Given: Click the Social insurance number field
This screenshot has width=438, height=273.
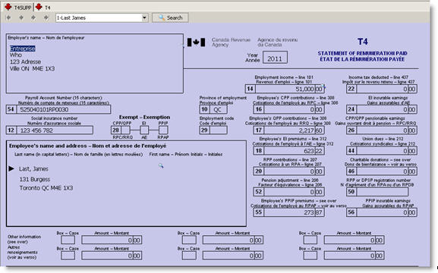Looking at the screenshot, I should coord(55,130).
